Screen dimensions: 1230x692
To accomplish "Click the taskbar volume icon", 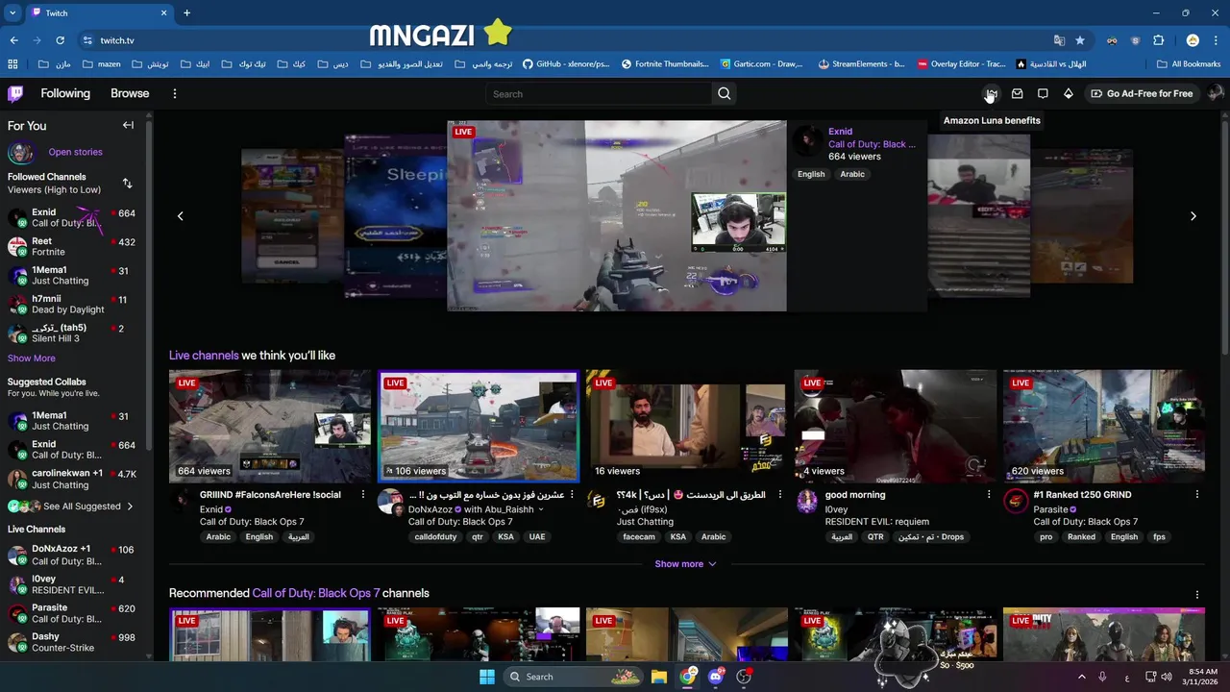I will [x=1167, y=677].
